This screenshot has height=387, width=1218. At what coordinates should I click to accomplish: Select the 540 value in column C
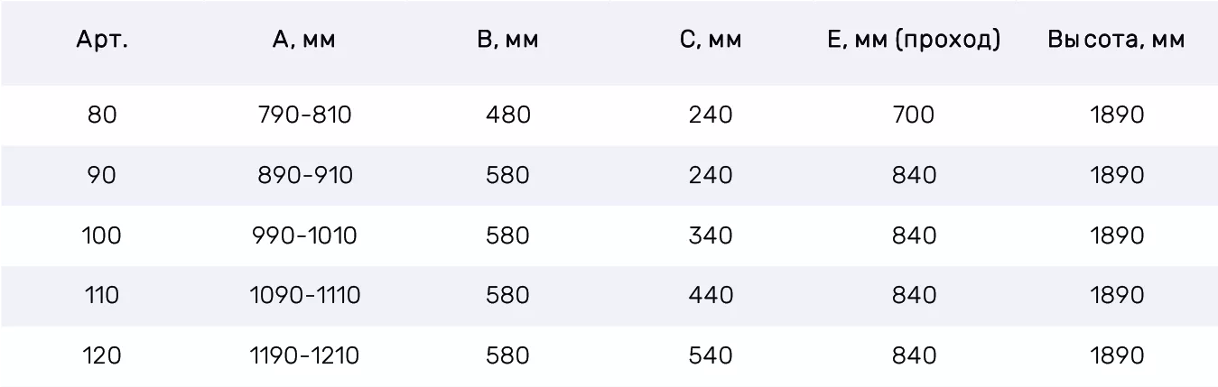[711, 356]
